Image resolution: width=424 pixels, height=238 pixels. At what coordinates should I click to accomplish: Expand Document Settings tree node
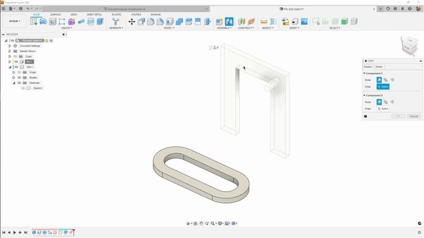pyautogui.click(x=10, y=46)
